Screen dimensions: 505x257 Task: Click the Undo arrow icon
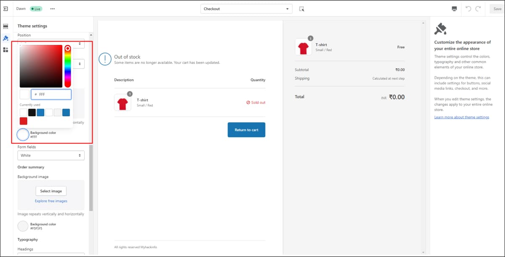click(468, 9)
